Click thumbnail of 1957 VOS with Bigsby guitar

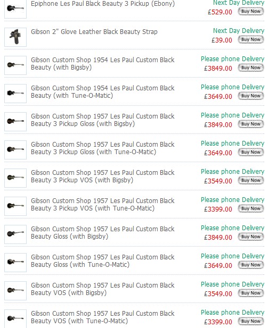coord(15,291)
